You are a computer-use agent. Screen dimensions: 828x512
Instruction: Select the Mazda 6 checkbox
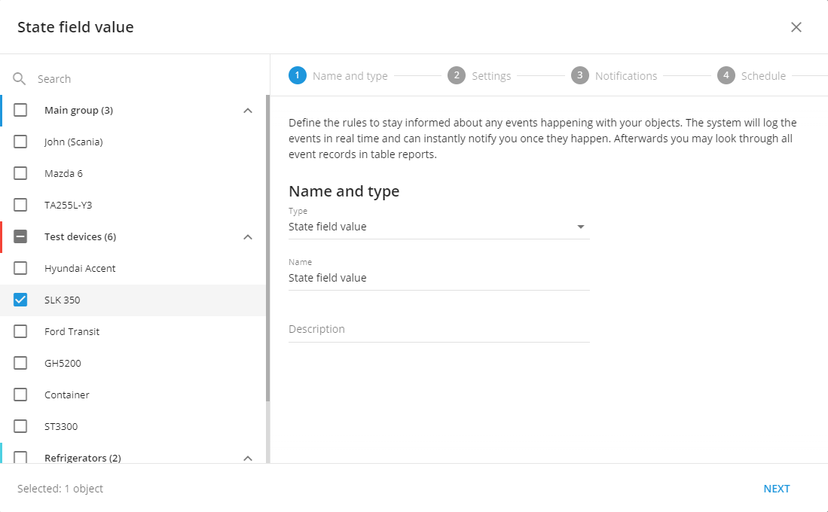tap(20, 173)
